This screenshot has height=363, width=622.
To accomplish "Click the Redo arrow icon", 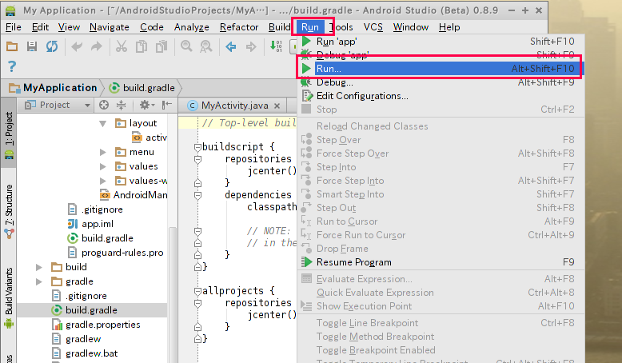I will tap(97, 46).
